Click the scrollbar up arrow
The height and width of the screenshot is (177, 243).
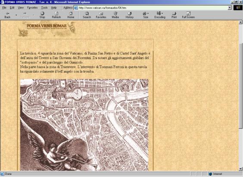pyautogui.click(x=240, y=22)
